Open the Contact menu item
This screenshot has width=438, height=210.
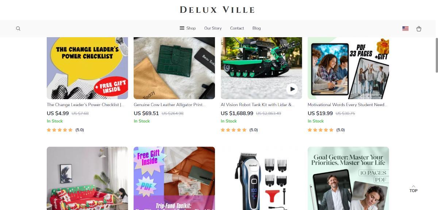point(237,28)
